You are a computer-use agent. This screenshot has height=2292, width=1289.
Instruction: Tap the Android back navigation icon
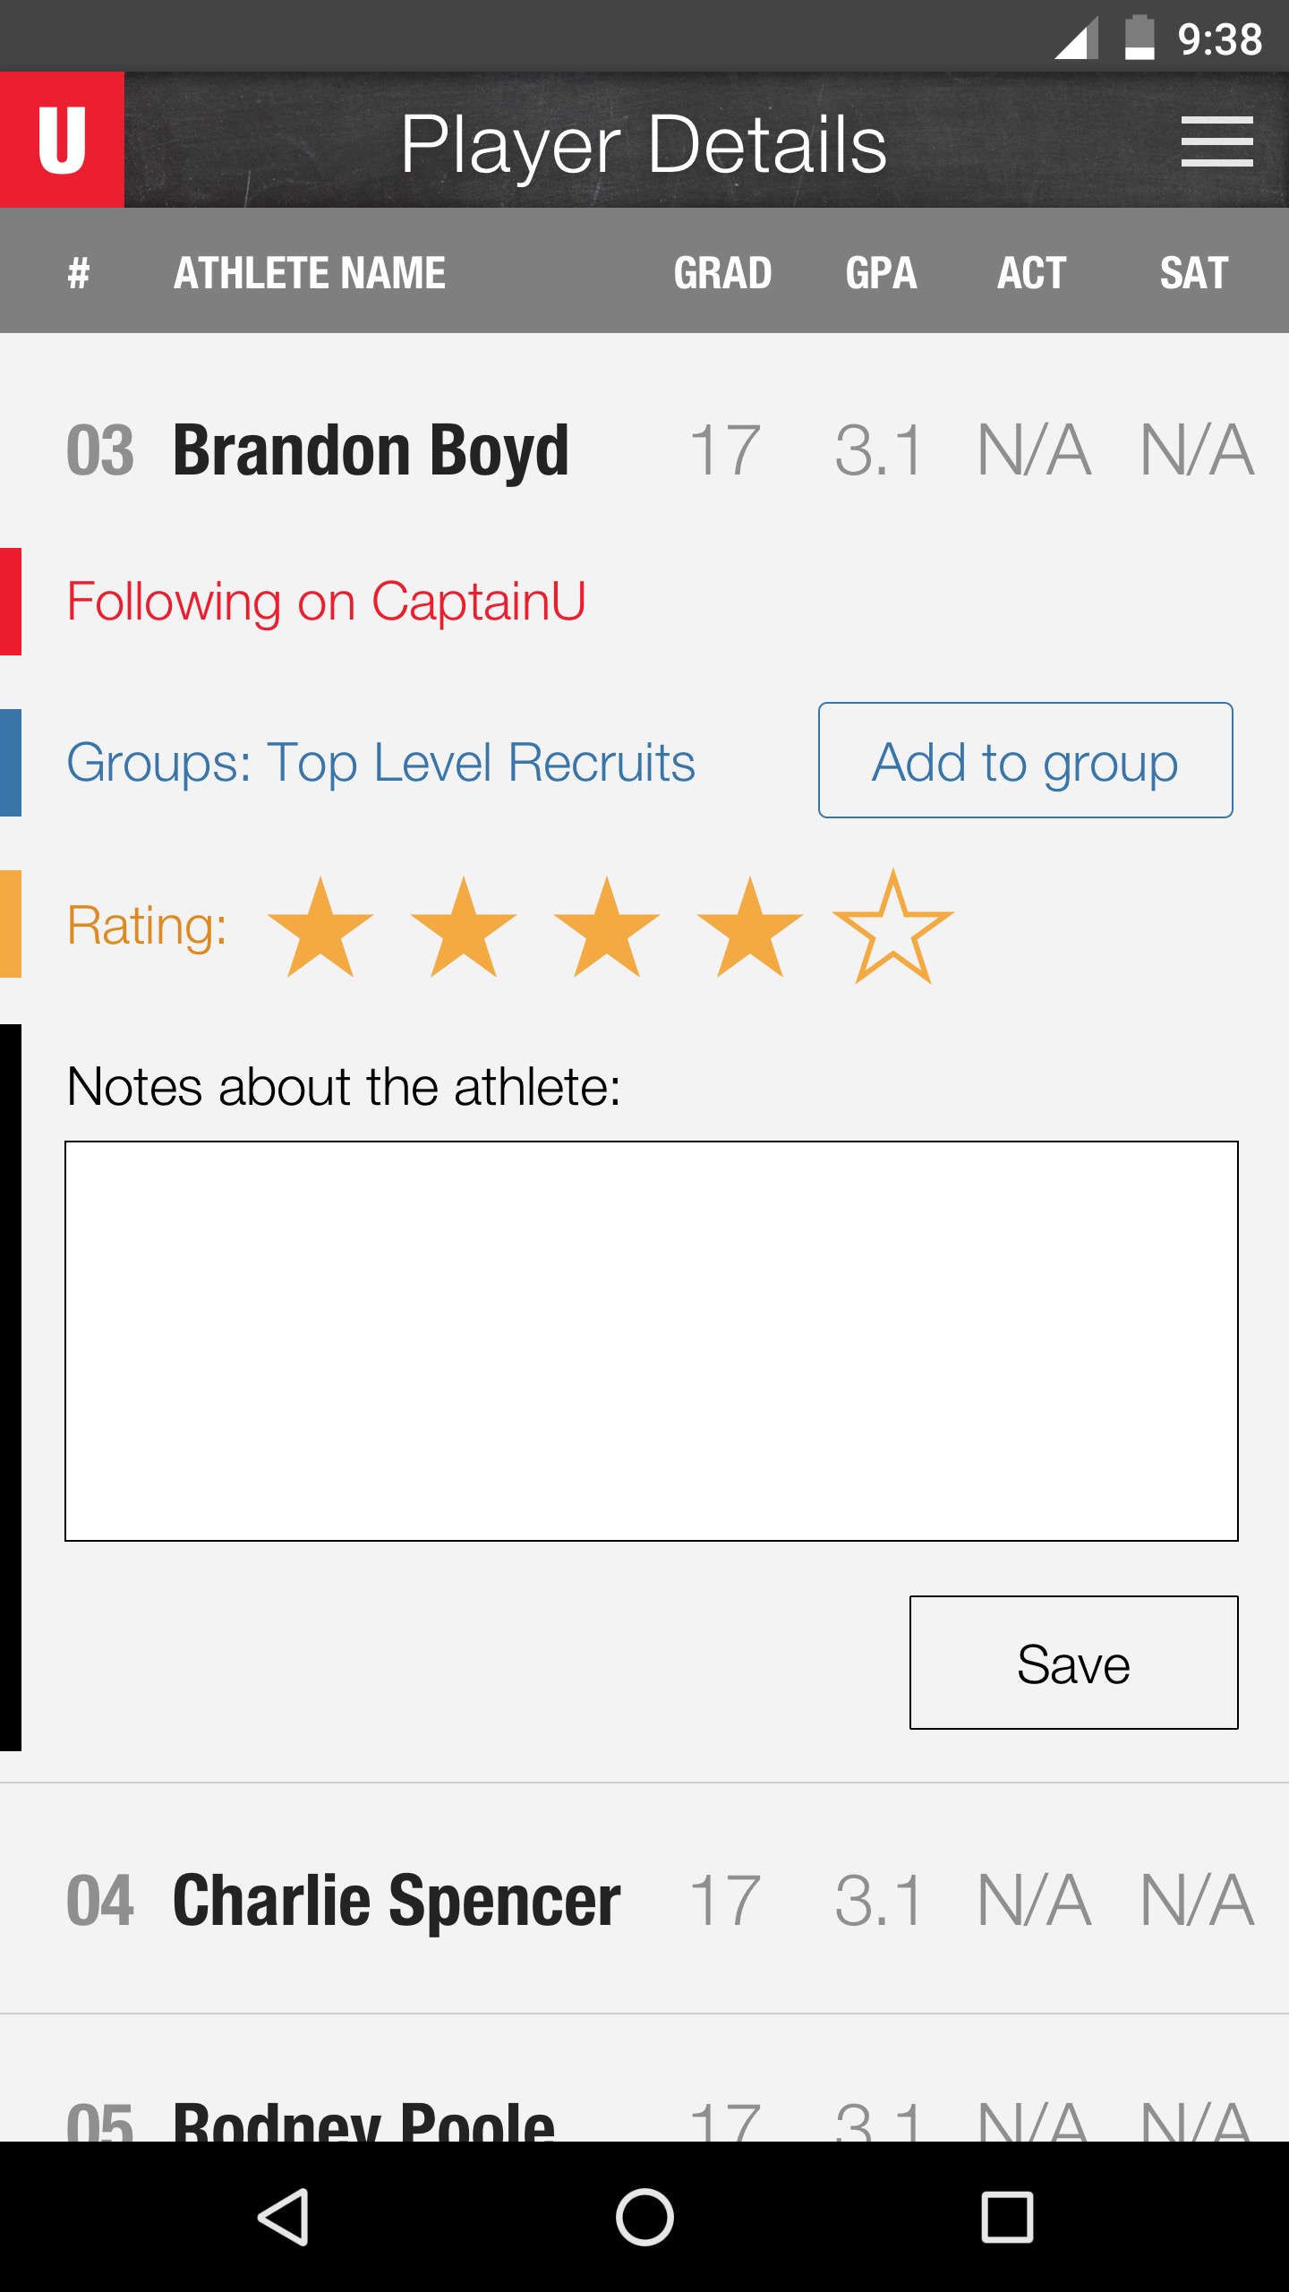click(x=284, y=2217)
